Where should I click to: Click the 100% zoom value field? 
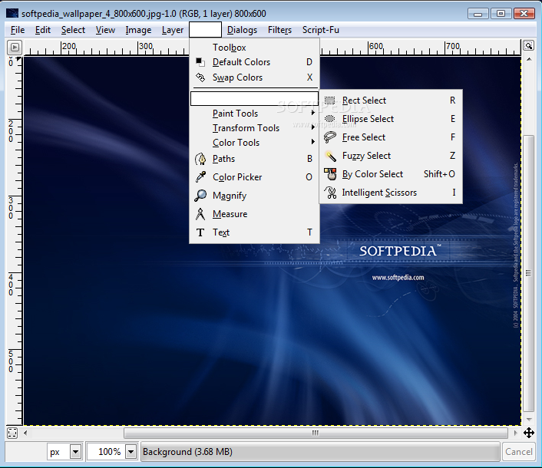[x=107, y=451]
